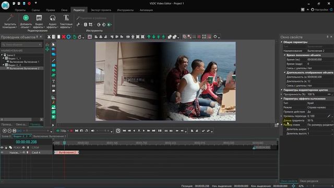The image size is (334, 188).
Task: Select the line drawing tool
Action: tap(53, 61)
